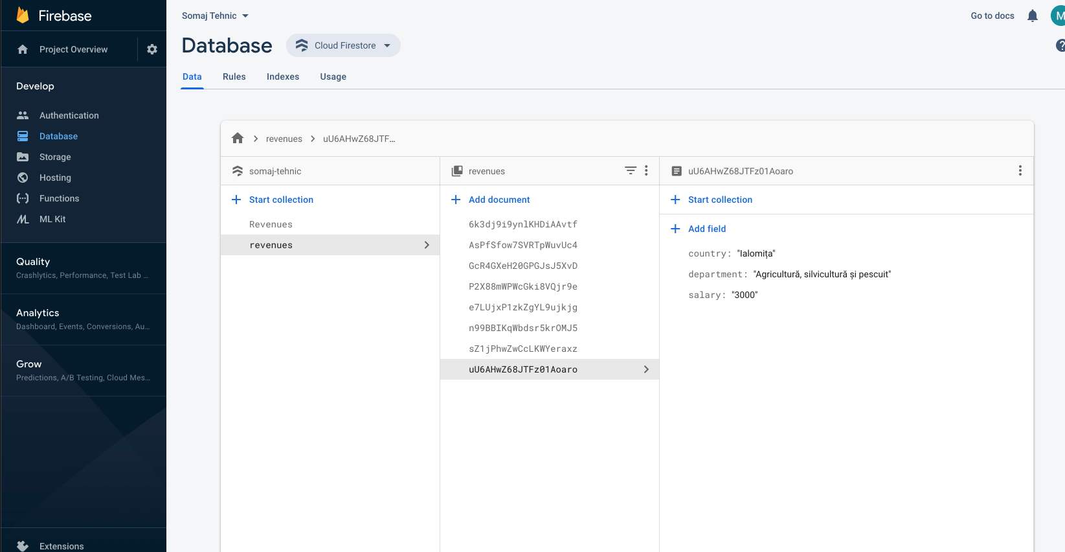
Task: Click Project Overview label
Action: click(x=74, y=49)
